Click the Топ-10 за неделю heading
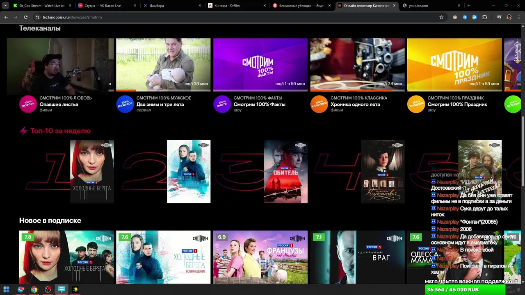 [x=60, y=131]
